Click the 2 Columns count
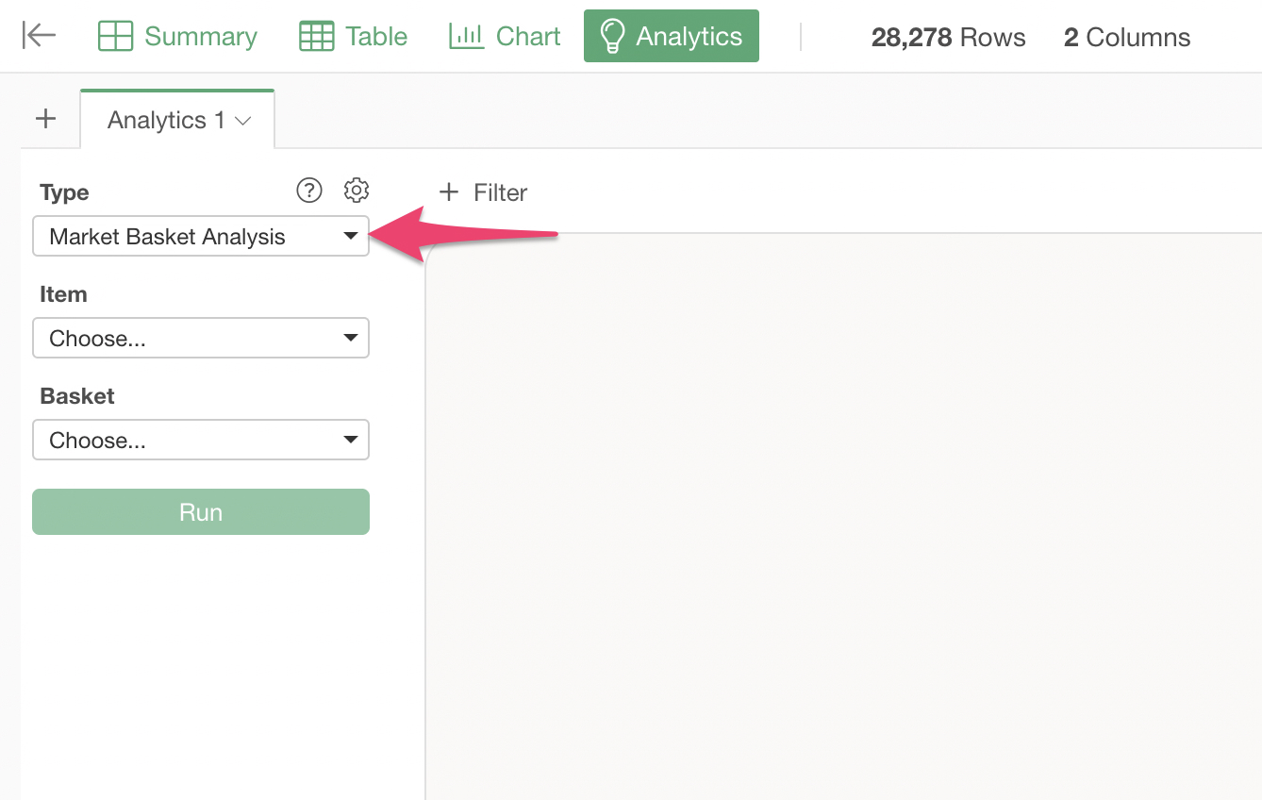Screen dimensions: 1262x800 [1126, 38]
